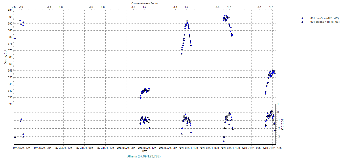Select the isolated ozone diamond near 379 DU at far left
Viewport: 344px width, 163px height.
[x=15, y=39]
